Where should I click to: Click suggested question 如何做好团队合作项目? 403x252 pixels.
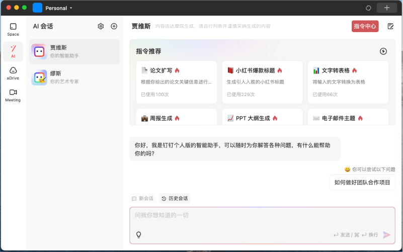(x=362, y=183)
